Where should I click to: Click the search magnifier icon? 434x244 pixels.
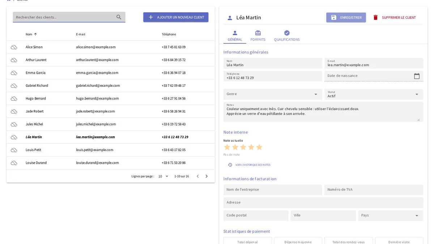click(119, 17)
